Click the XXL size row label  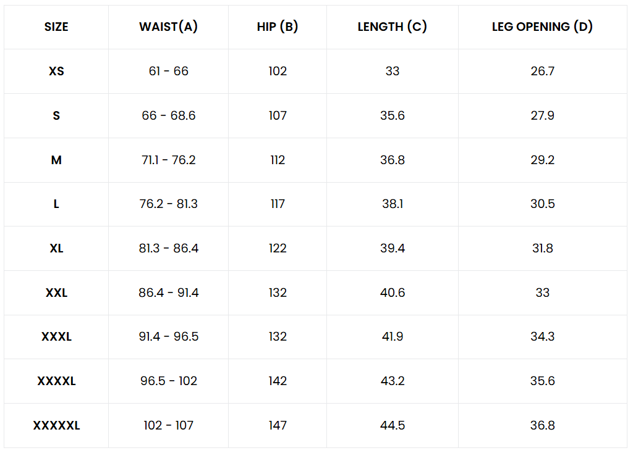pos(56,293)
